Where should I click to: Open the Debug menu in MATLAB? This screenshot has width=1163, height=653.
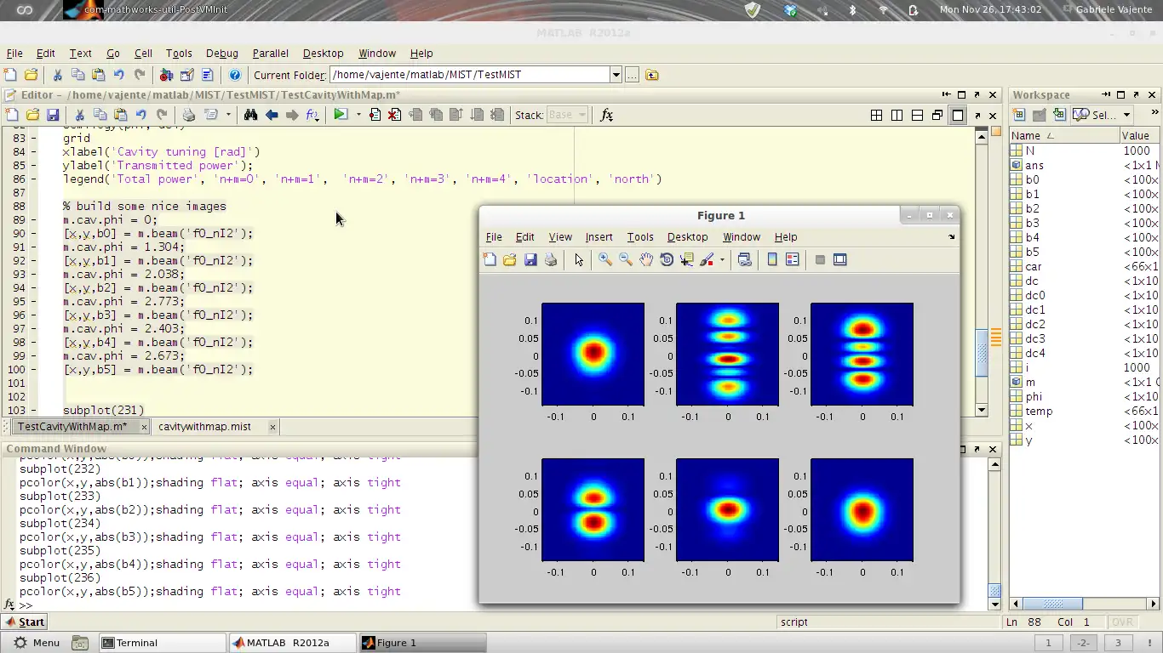(221, 53)
